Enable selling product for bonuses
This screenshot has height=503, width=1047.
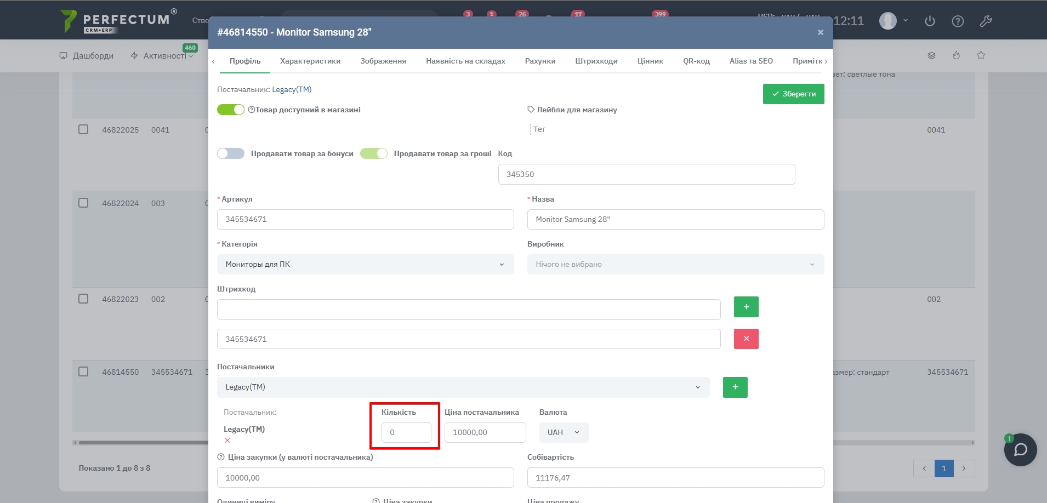pyautogui.click(x=231, y=153)
